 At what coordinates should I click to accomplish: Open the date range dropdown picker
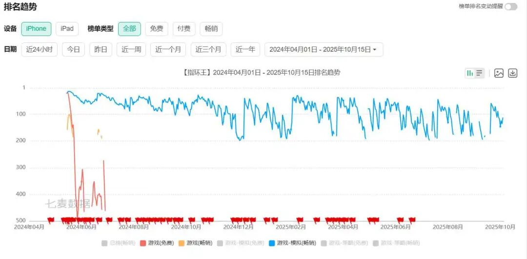pos(324,49)
